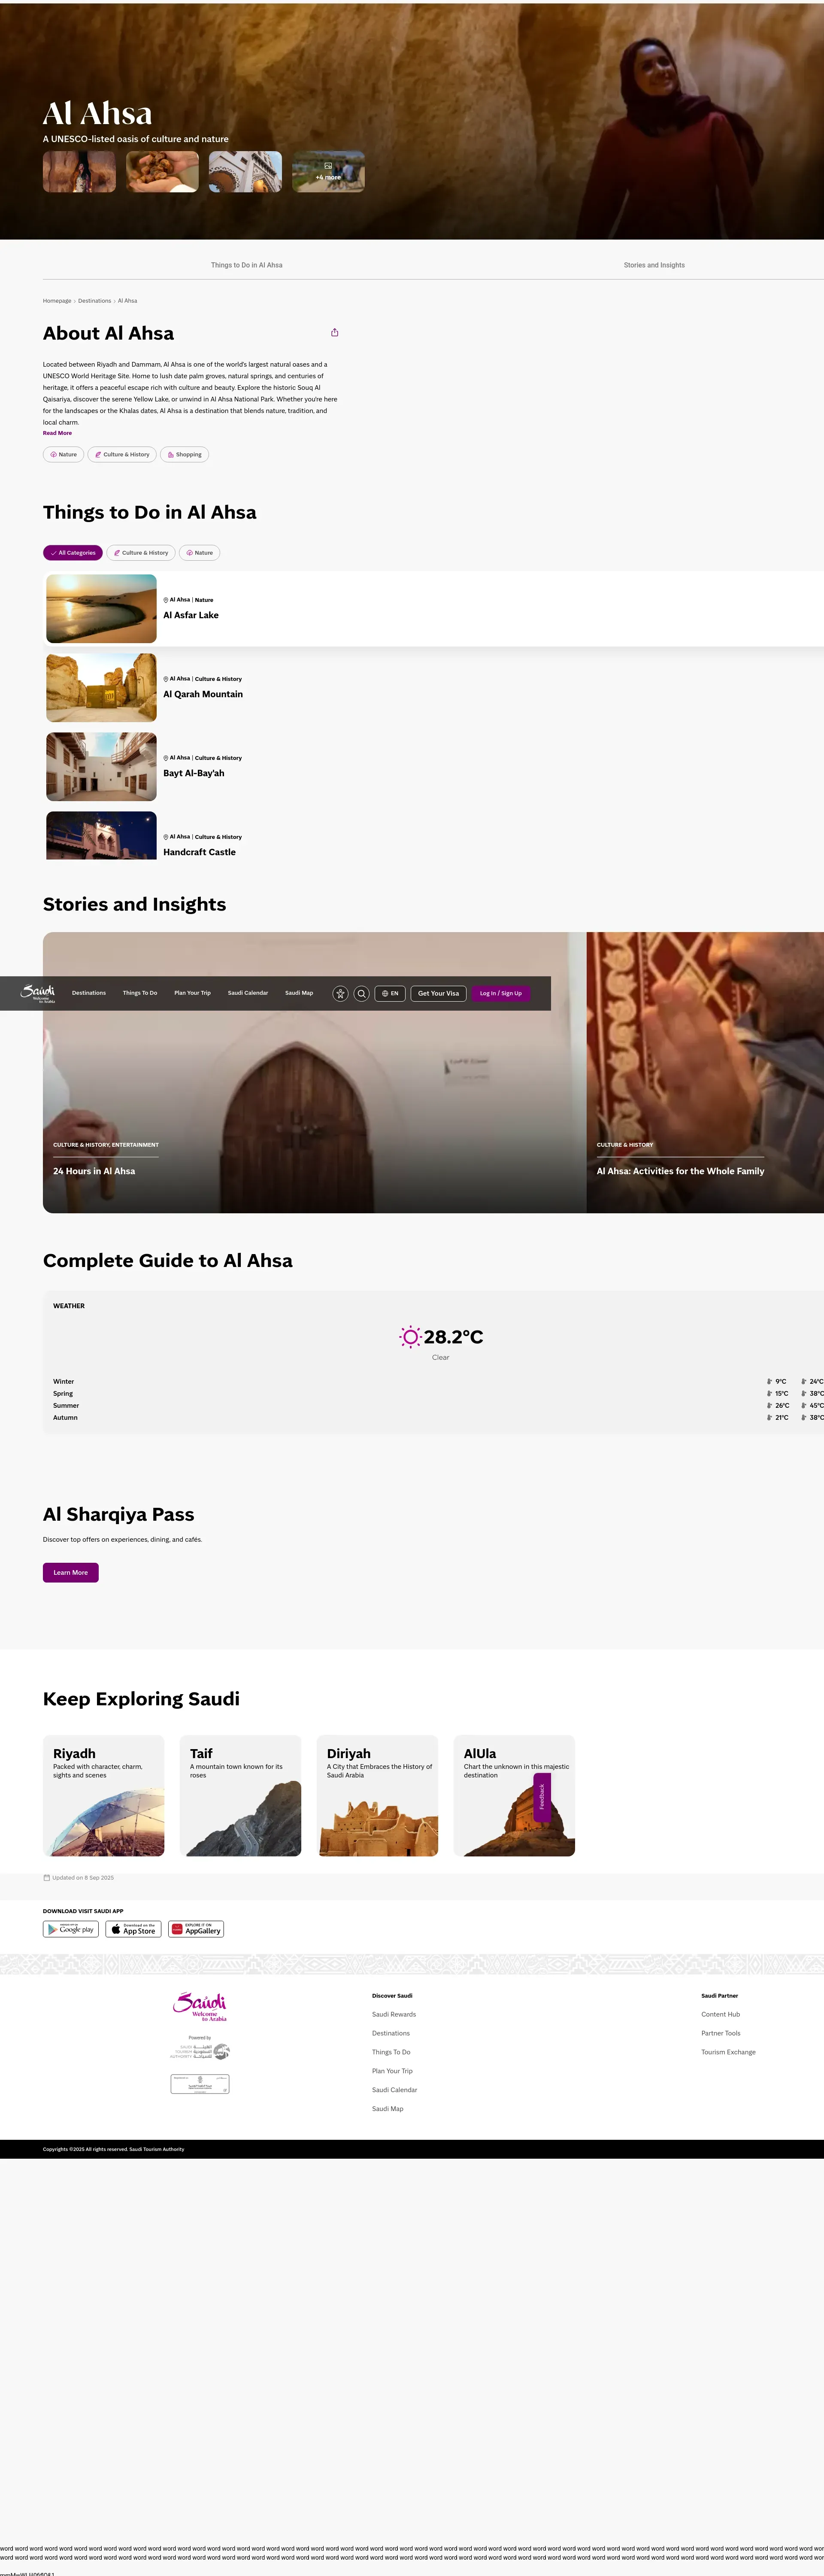This screenshot has height=2576, width=824.
Task: Click Learn More under Al Sharqiya Pass
Action: click(x=70, y=1572)
